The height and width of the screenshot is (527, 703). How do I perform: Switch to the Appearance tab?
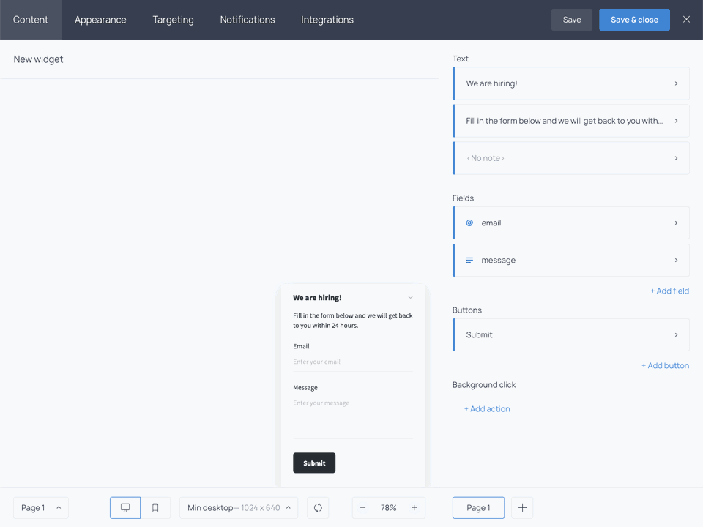point(100,20)
